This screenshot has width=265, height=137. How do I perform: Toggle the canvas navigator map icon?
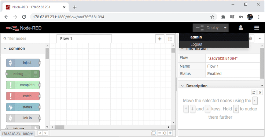click(x=154, y=133)
